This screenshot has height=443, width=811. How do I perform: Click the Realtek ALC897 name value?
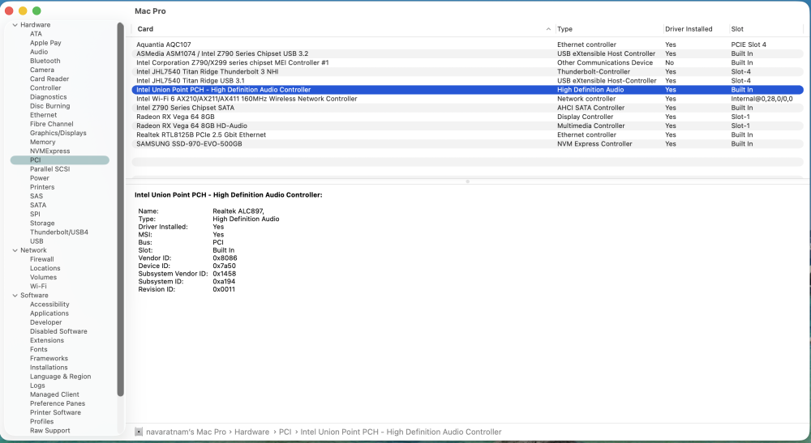(238, 211)
